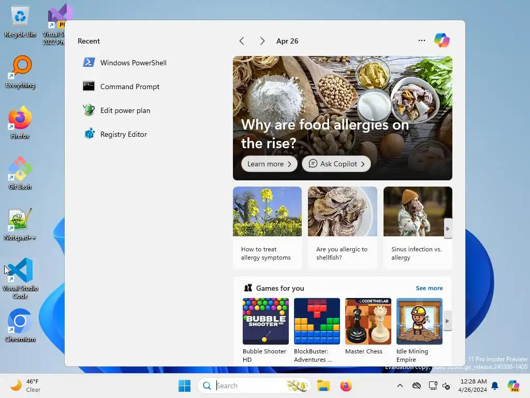The width and height of the screenshot is (530, 398).
Task: Click Ask Copilot button on highlight card
Action: click(336, 164)
